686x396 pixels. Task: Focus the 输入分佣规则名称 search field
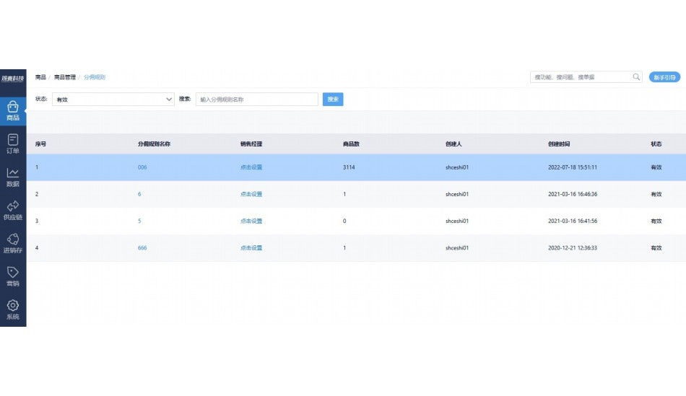pyautogui.click(x=256, y=100)
